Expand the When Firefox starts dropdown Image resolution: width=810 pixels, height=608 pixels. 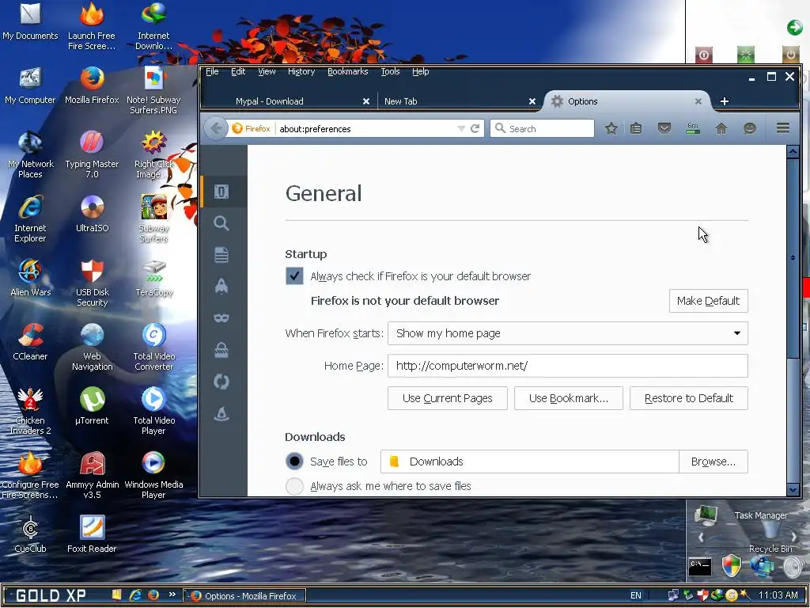(568, 333)
